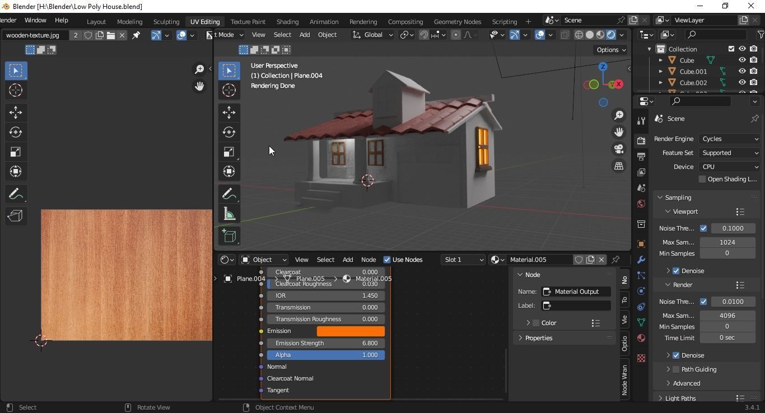Switch to the Shading workspace tab
This screenshot has height=413, width=765.
pos(287,21)
